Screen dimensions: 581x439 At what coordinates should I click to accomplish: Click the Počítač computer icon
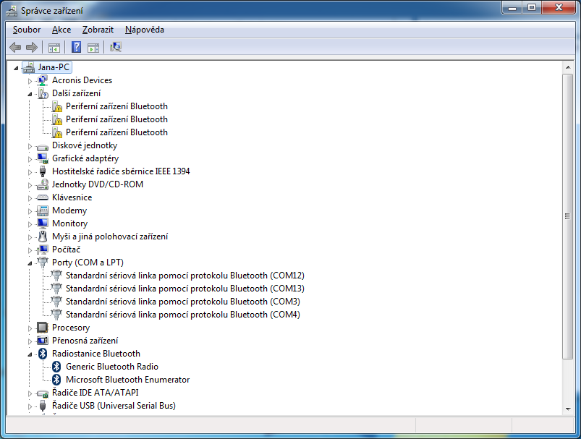(x=43, y=250)
